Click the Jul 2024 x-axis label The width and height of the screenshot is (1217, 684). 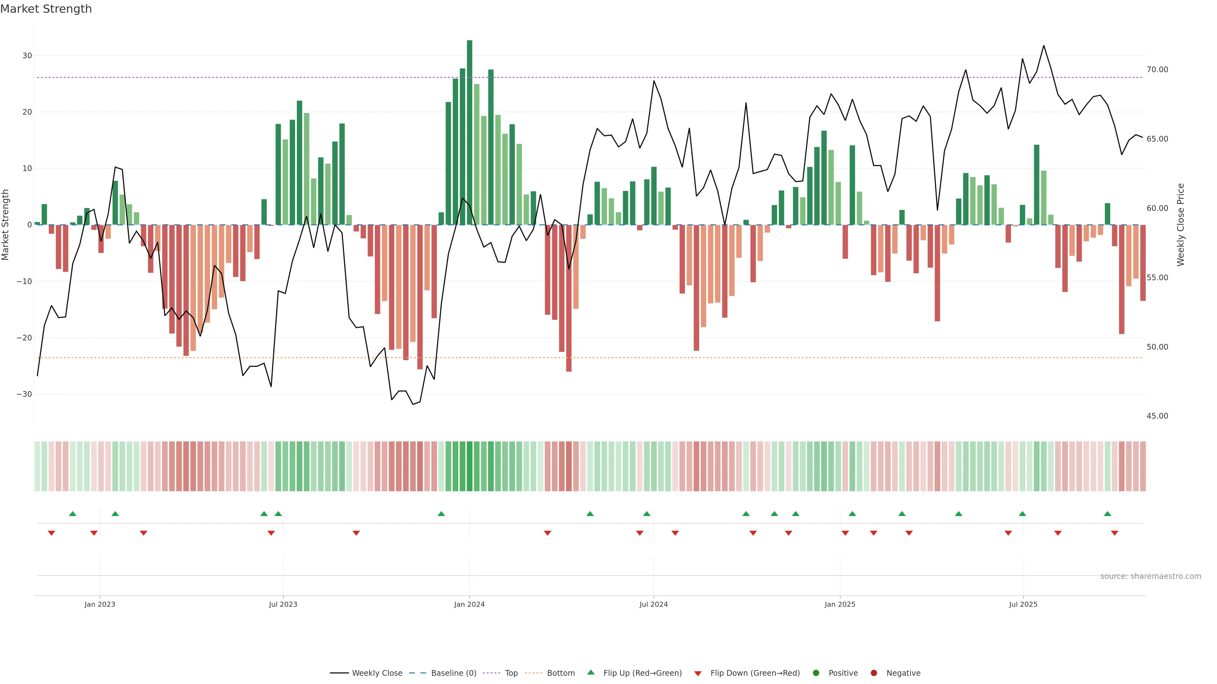[x=654, y=604]
